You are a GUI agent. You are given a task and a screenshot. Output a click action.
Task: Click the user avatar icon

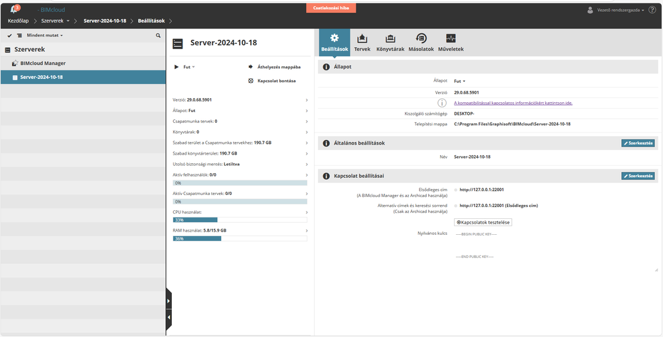click(590, 10)
